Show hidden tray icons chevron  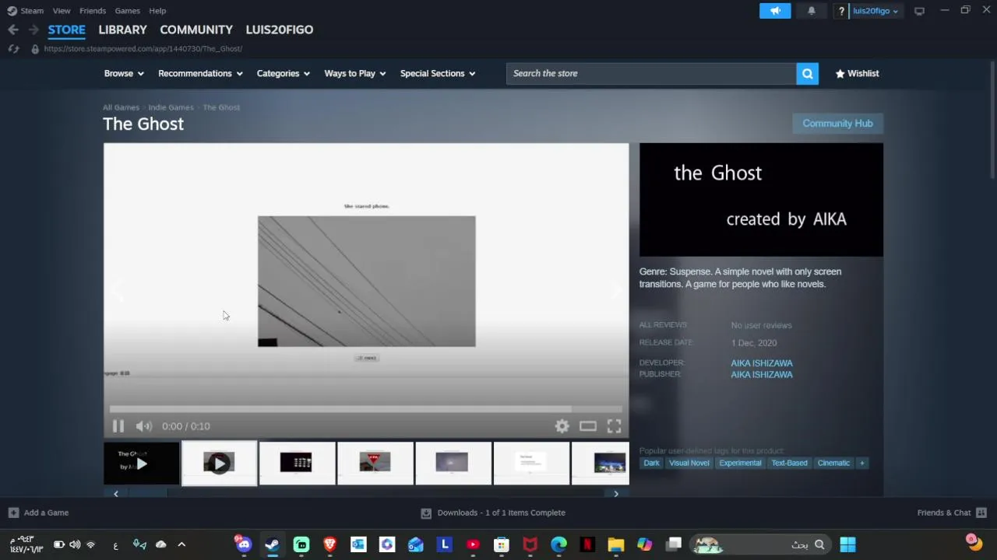[x=181, y=544]
